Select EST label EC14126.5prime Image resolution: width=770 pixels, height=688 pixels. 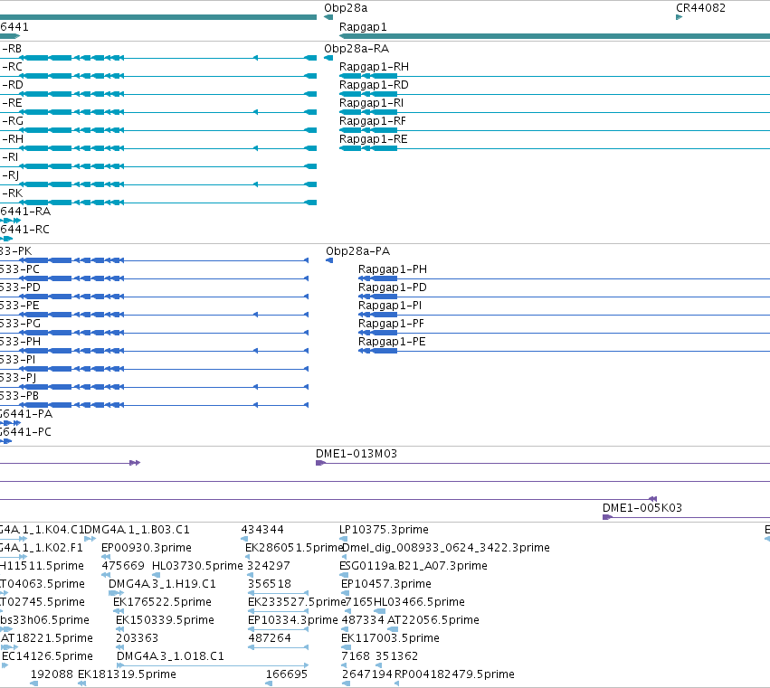point(47,657)
